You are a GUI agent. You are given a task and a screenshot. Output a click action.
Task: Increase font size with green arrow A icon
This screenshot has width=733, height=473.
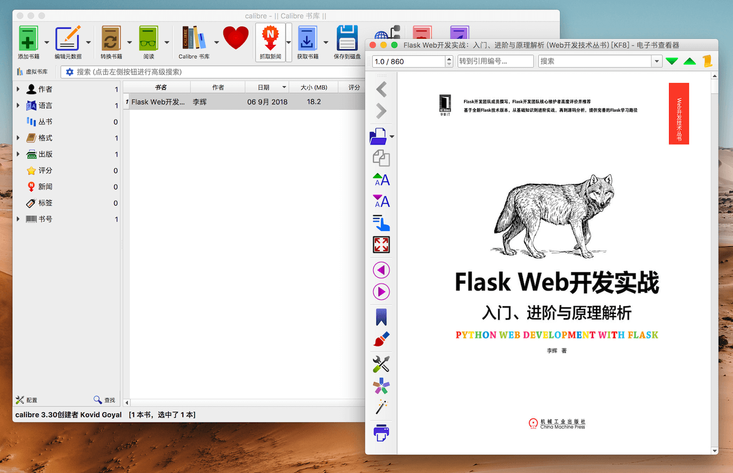coord(381,180)
